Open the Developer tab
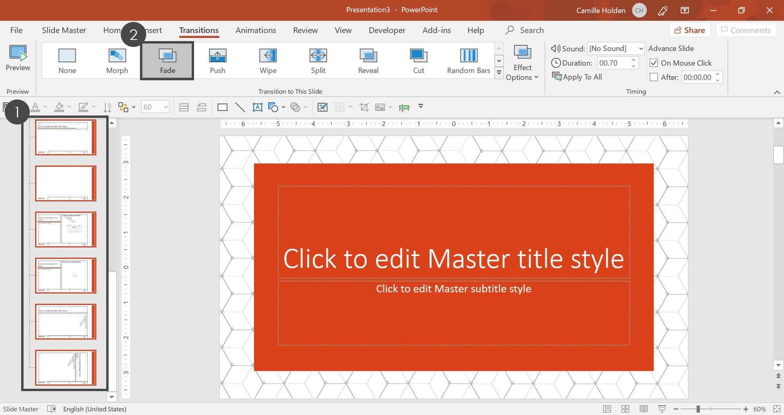Viewport: 784px width, 415px height. [387, 30]
